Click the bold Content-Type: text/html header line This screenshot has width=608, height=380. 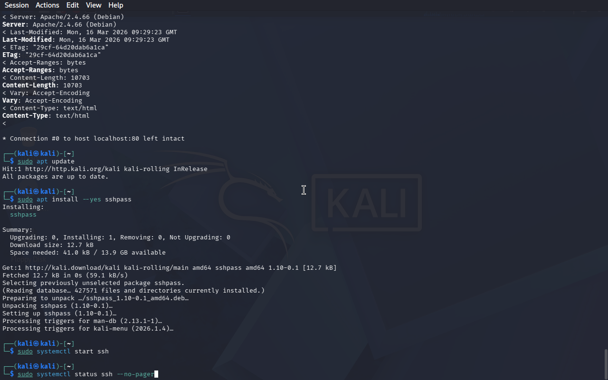(x=46, y=116)
